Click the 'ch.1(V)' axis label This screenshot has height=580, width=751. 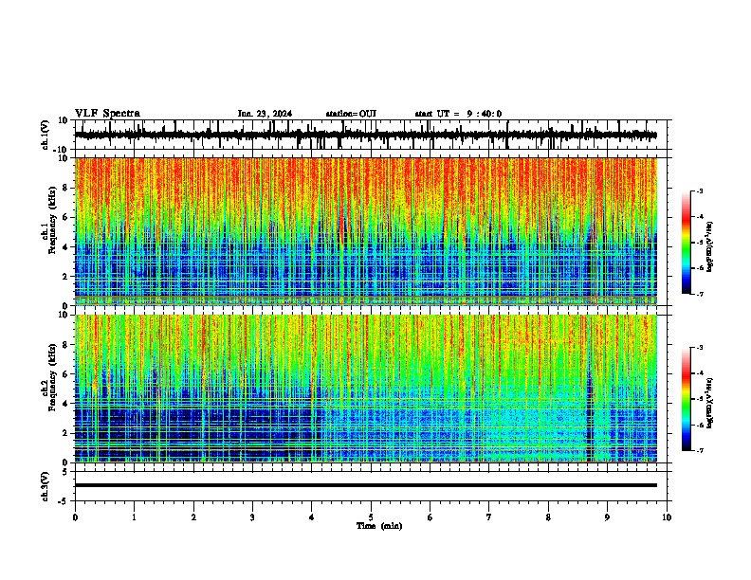tap(46, 135)
